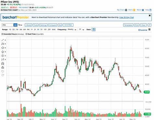Open the Free 30-Day Trial link

click(126, 17)
